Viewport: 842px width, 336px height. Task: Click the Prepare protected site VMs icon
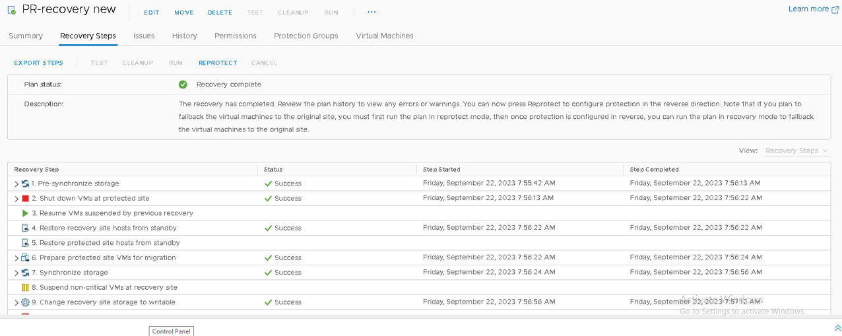[25, 258]
